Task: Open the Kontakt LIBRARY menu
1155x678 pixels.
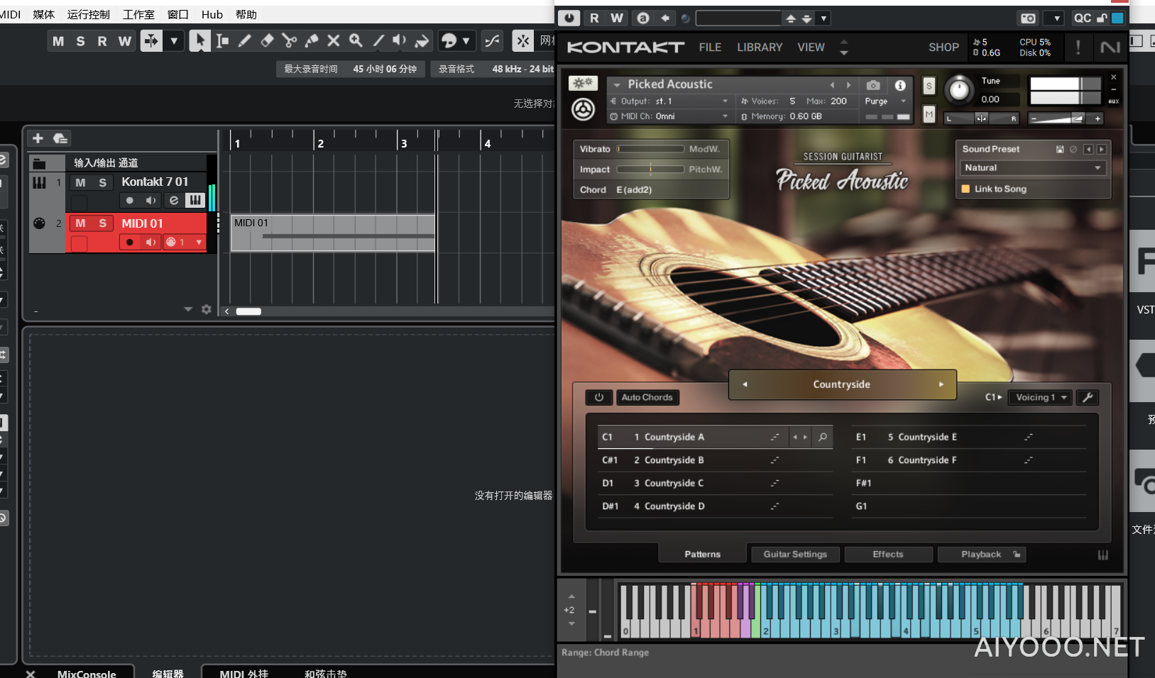Action: 760,48
